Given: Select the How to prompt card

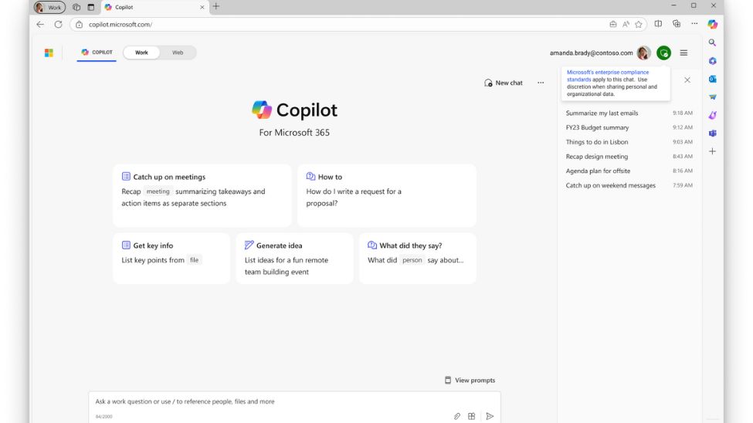Looking at the screenshot, I should coord(387,195).
